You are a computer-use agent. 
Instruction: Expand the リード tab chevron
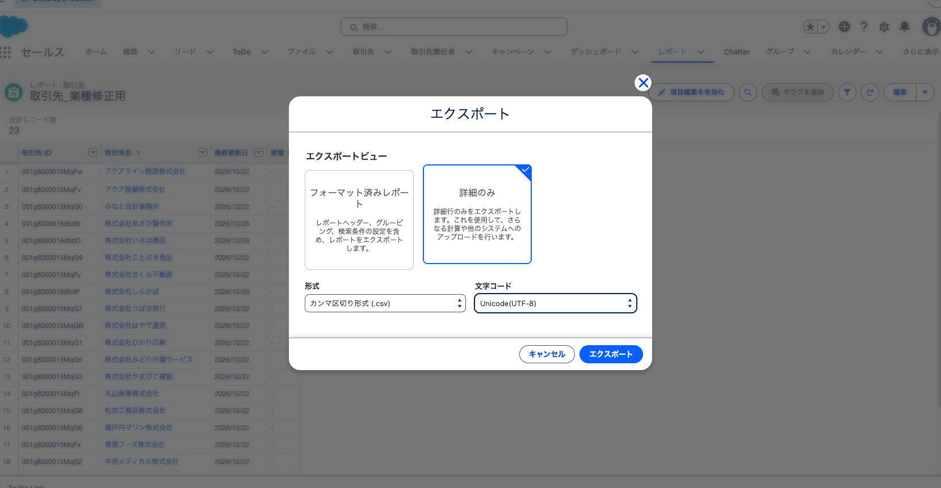point(210,52)
